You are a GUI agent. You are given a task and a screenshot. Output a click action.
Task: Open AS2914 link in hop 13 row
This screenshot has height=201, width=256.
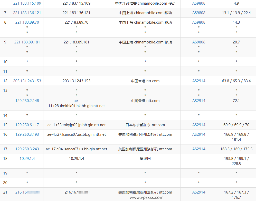coord(199,101)
